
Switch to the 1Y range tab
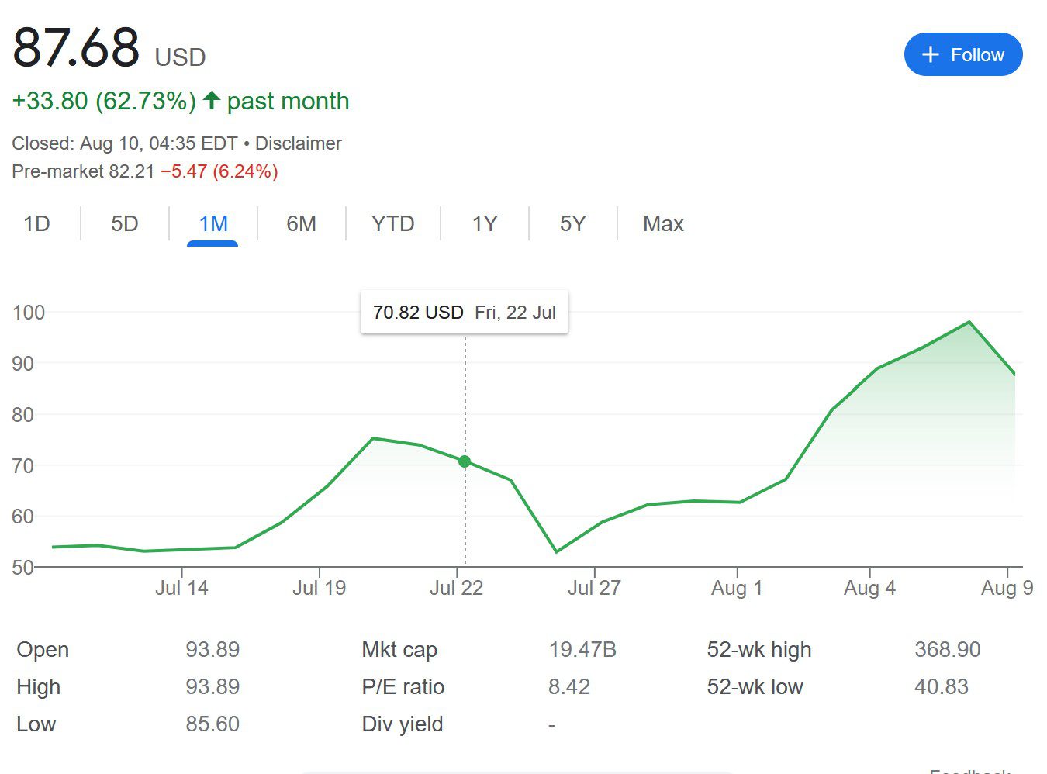(x=484, y=224)
